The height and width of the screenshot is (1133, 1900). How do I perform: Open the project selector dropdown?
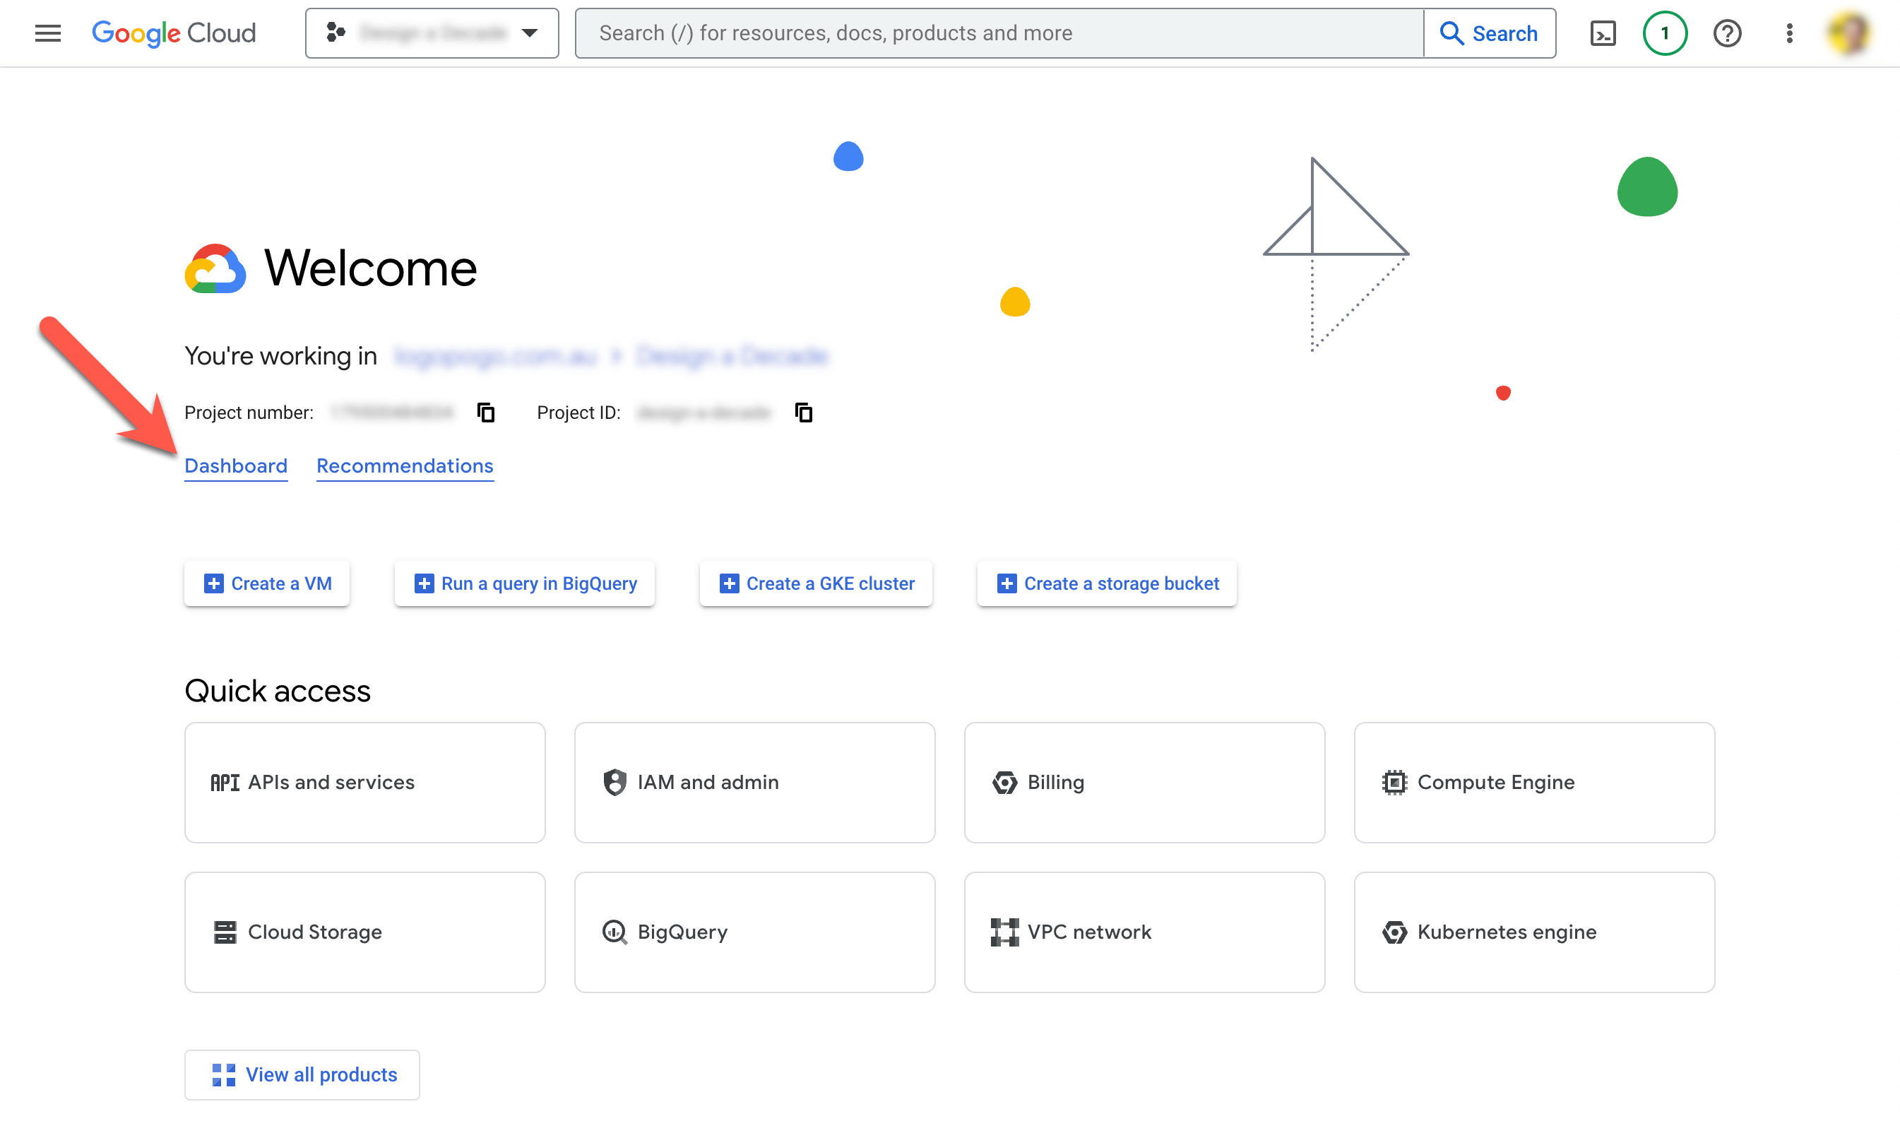[x=432, y=32]
